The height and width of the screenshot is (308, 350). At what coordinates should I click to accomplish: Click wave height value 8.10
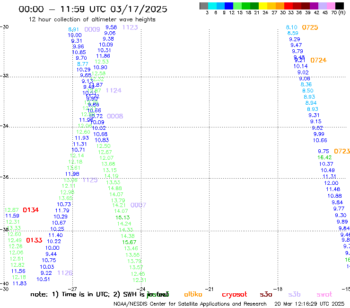292,27
